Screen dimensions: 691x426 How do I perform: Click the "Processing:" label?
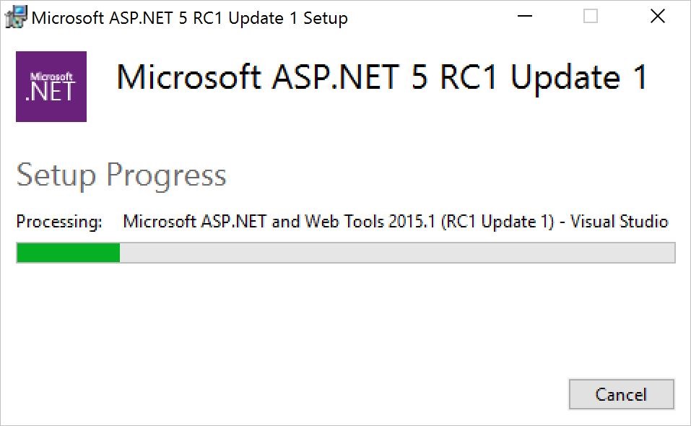tap(59, 222)
